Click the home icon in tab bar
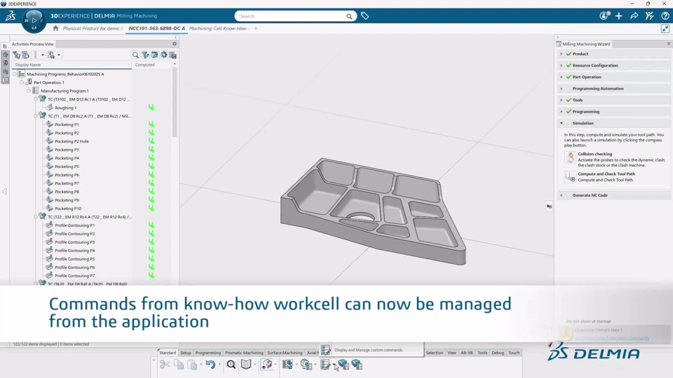This screenshot has width=673, height=378. pyautogui.click(x=55, y=28)
